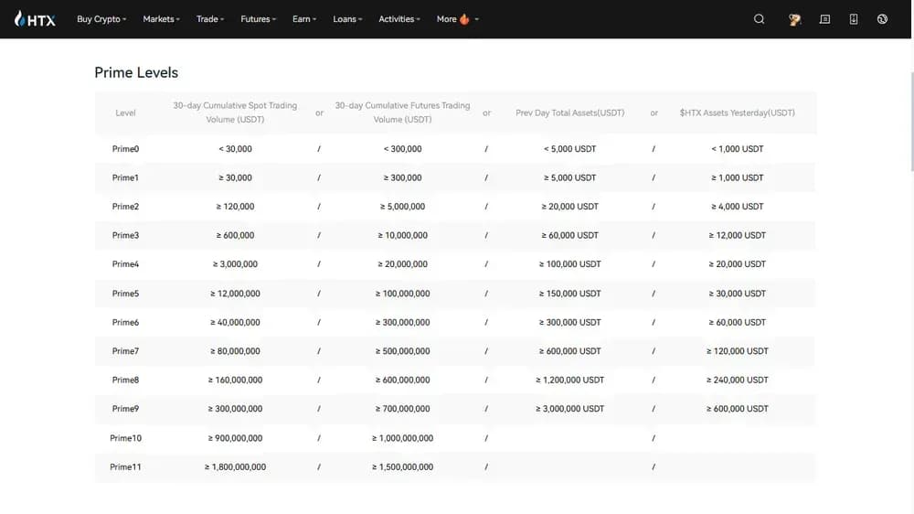Screen dimensions: 914x514
Task: Open the globe language settings icon
Action: pos(882,19)
